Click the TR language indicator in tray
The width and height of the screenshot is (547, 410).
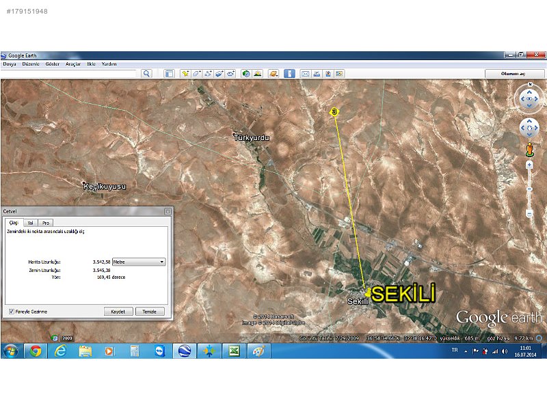(x=455, y=350)
